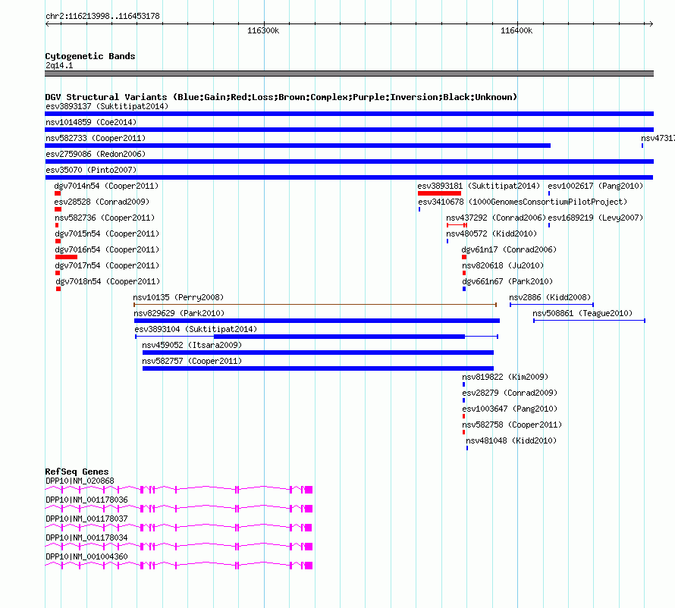Open dgv661n67 (Park2010) entry
This screenshot has height=608, width=675.
point(507,281)
